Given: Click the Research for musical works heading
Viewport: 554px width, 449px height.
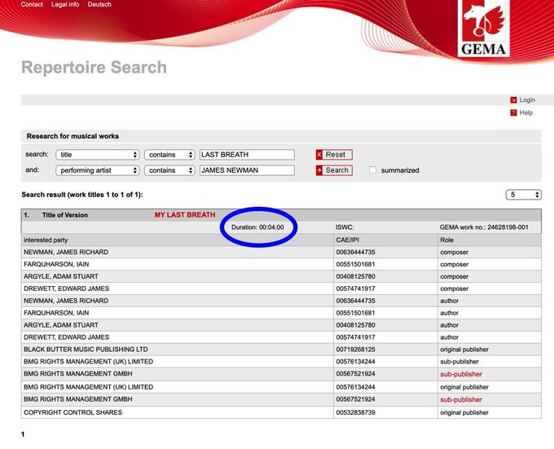Looking at the screenshot, I should tap(73, 136).
